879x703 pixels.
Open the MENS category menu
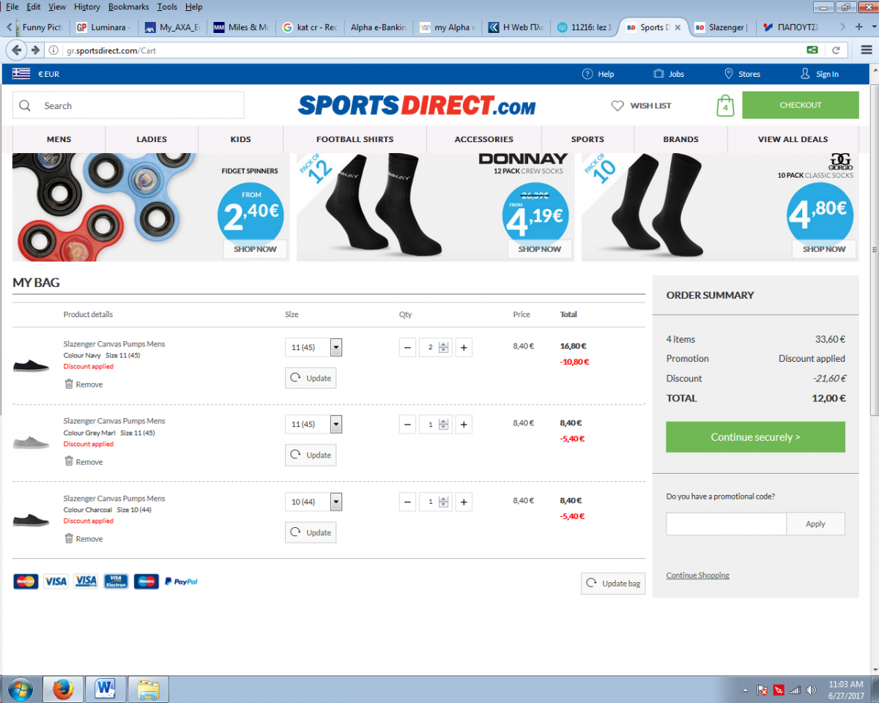coord(59,139)
